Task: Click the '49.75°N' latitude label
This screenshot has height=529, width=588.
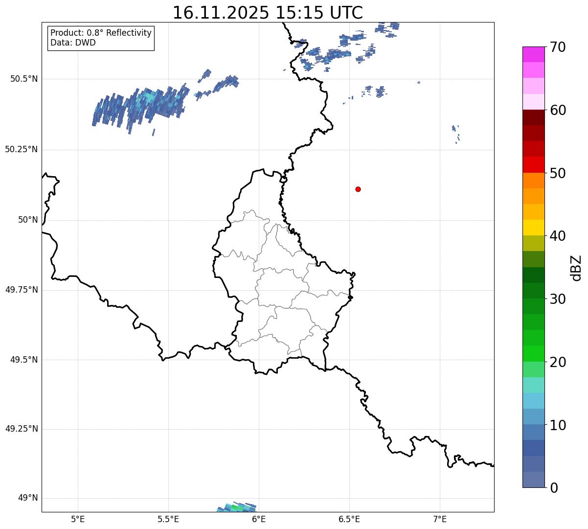Action: [x=21, y=290]
